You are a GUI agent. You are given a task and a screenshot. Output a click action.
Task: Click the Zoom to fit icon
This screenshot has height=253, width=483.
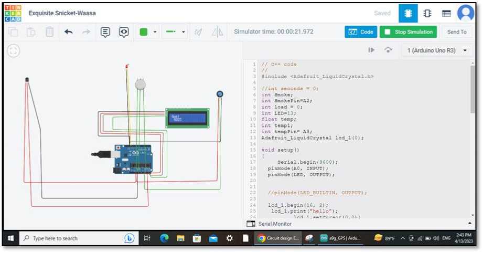tap(14, 51)
